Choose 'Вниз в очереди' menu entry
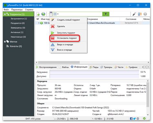The height and width of the screenshot is (123, 153). click(x=68, y=50)
